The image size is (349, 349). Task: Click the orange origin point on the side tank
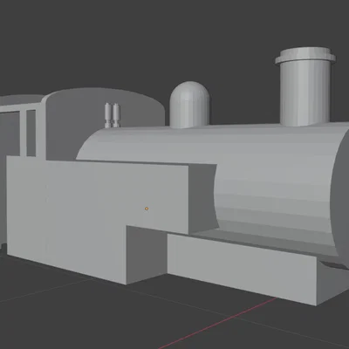[x=147, y=209]
